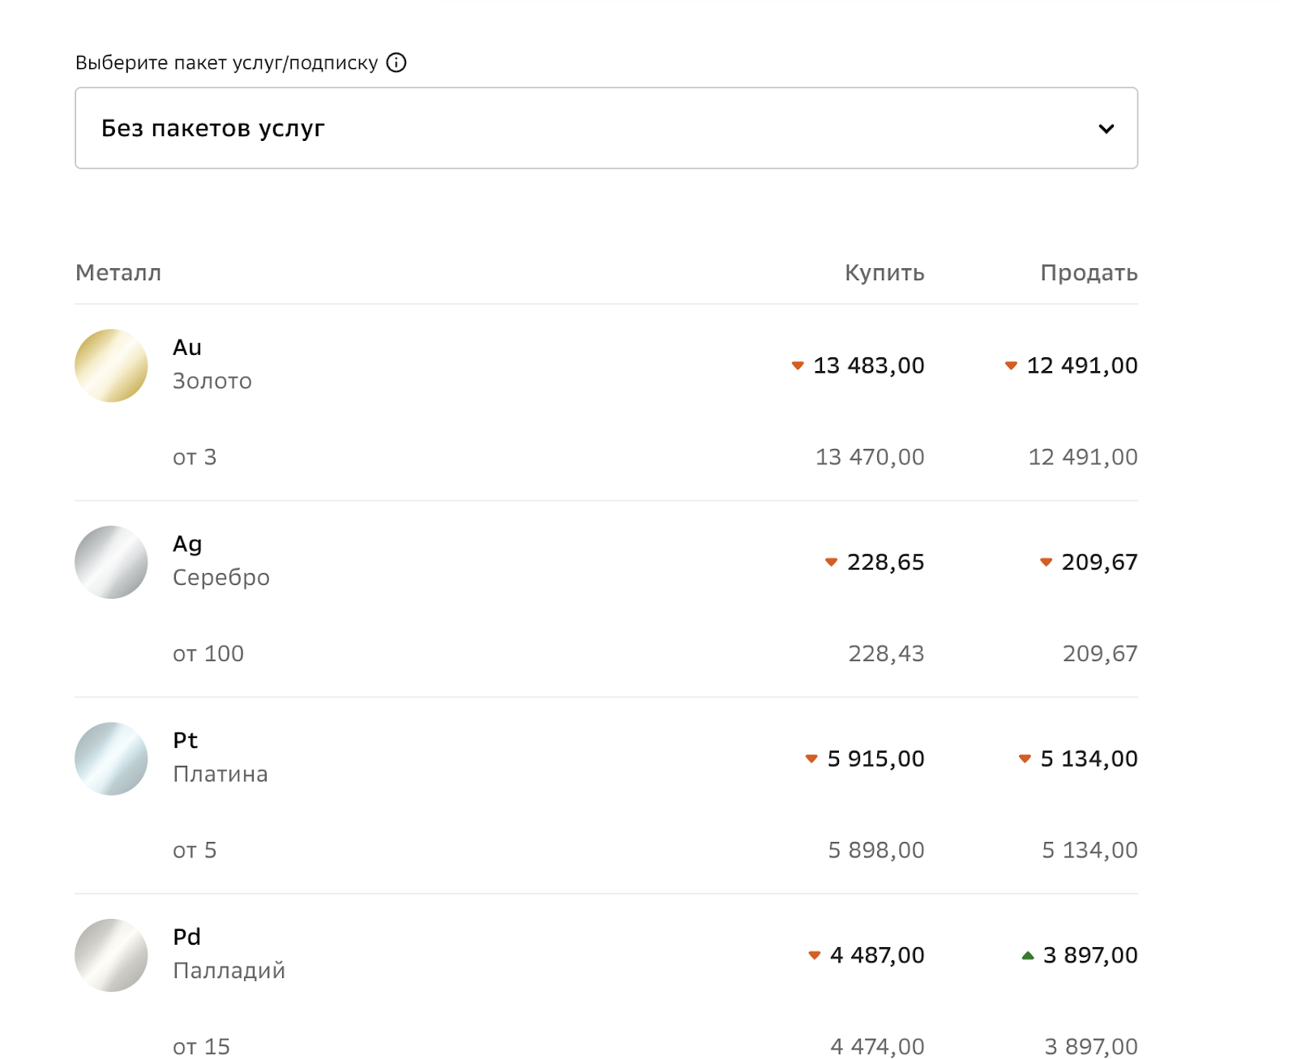
Task: Click the gold Au metal icon
Action: [111, 365]
